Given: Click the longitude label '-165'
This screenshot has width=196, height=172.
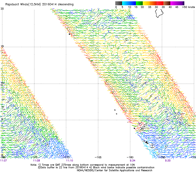Looking at the screenshot, I should (x=98, y=157).
